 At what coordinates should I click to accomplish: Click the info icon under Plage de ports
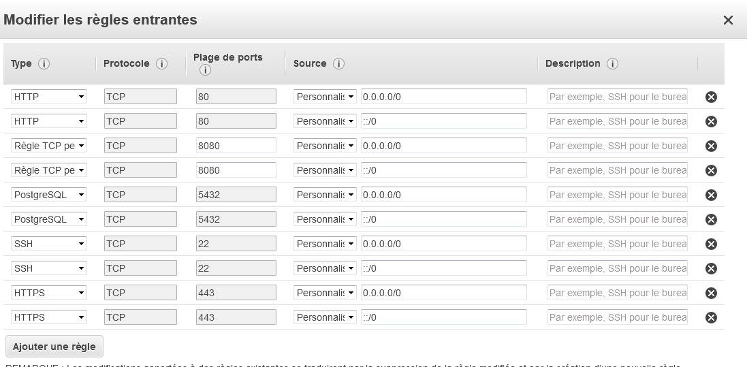205,71
